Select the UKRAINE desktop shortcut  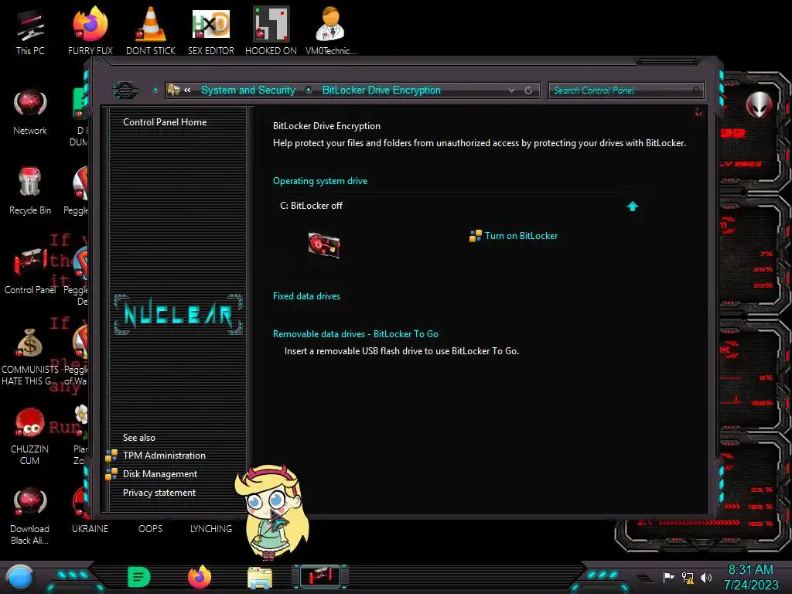point(90,529)
